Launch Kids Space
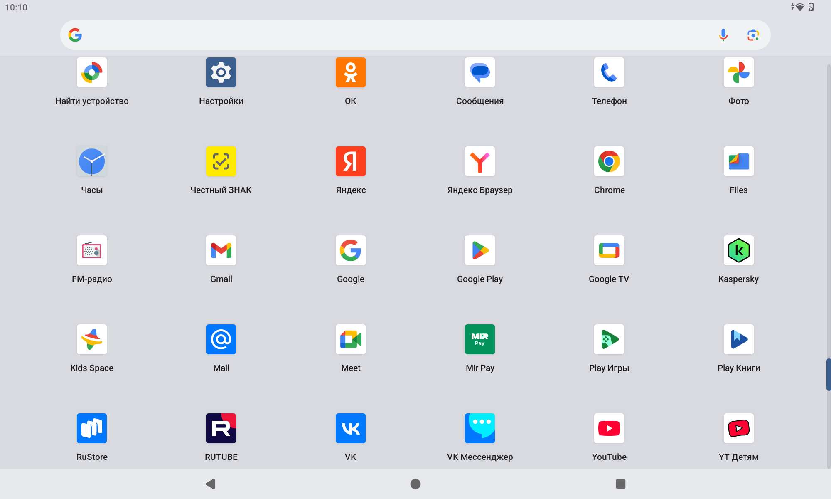This screenshot has width=831, height=499. coord(92,339)
